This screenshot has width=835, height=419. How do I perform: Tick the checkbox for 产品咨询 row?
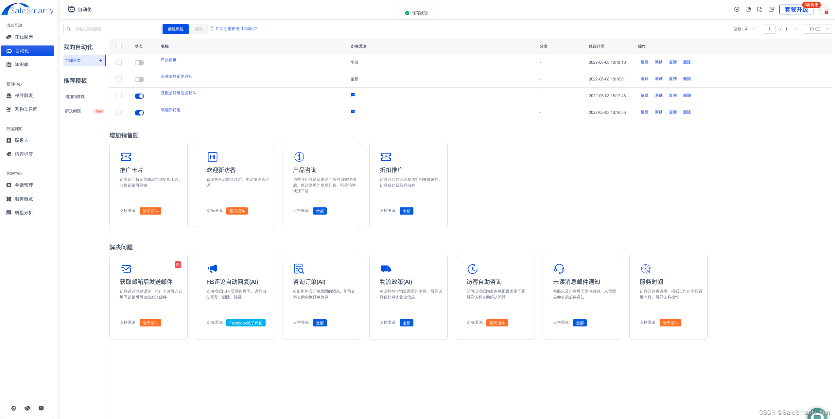click(119, 62)
